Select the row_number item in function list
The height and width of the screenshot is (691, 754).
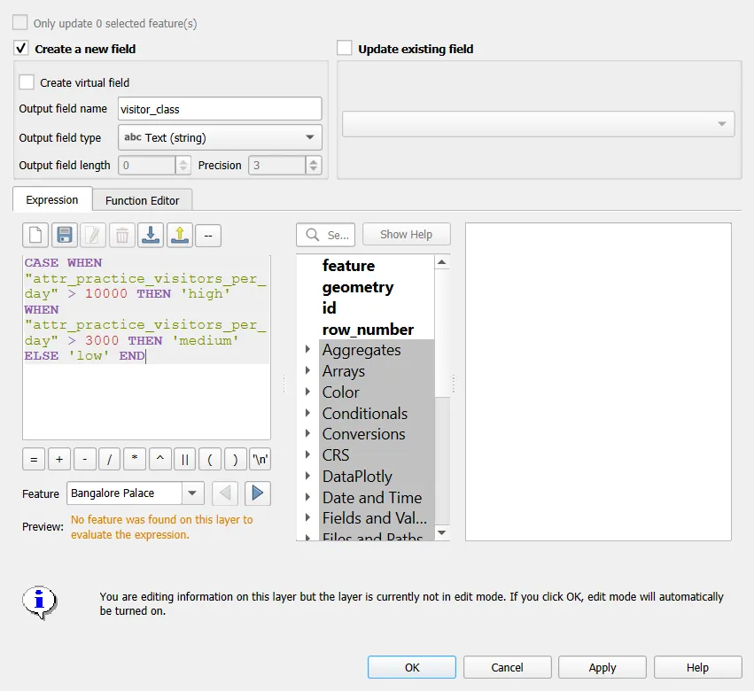[x=368, y=330]
